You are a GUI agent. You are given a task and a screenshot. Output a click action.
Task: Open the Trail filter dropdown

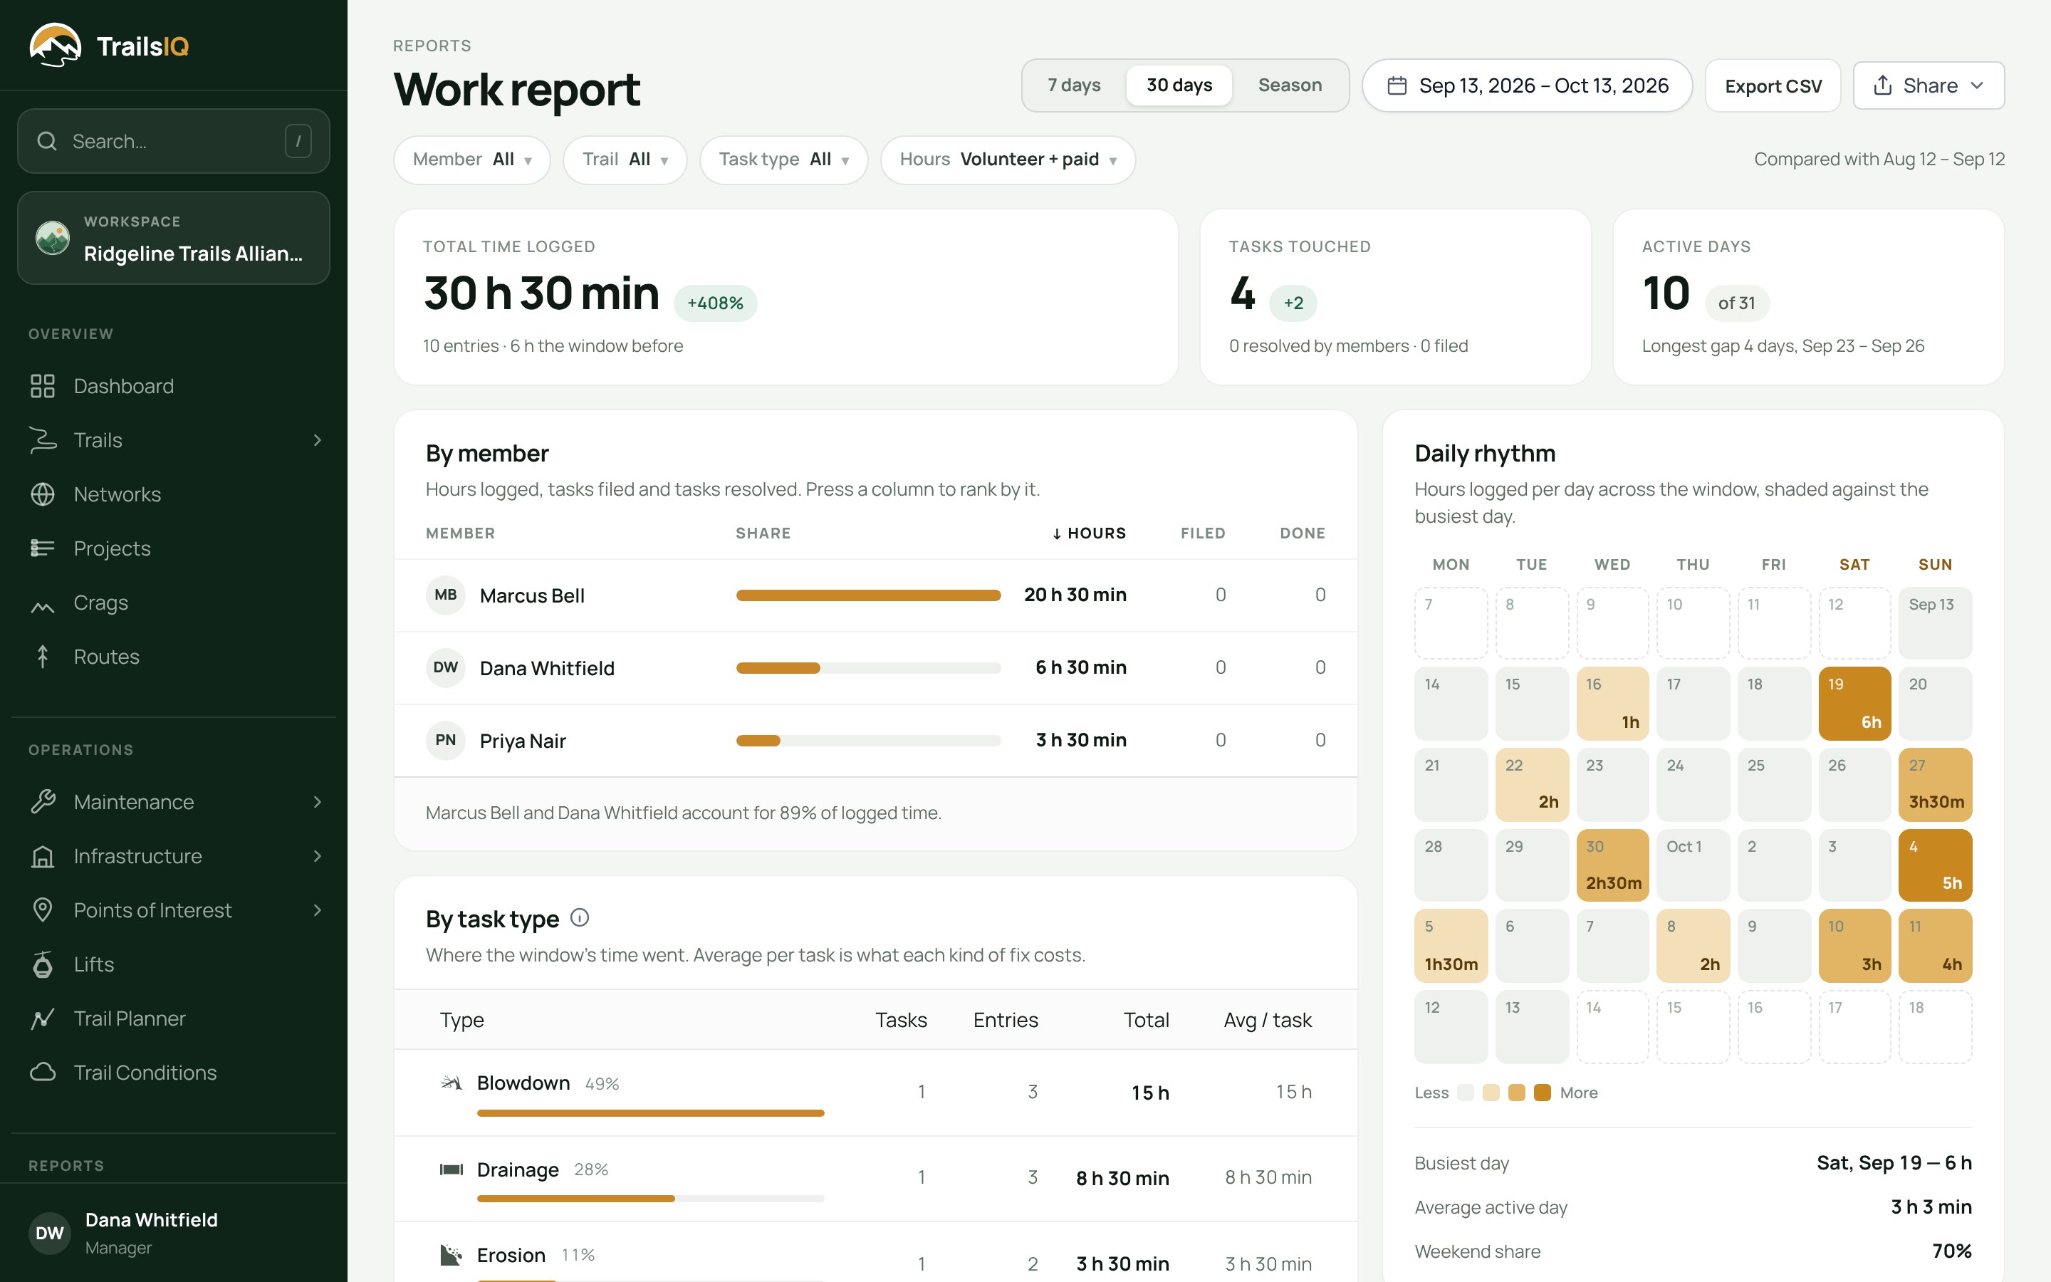click(x=625, y=160)
